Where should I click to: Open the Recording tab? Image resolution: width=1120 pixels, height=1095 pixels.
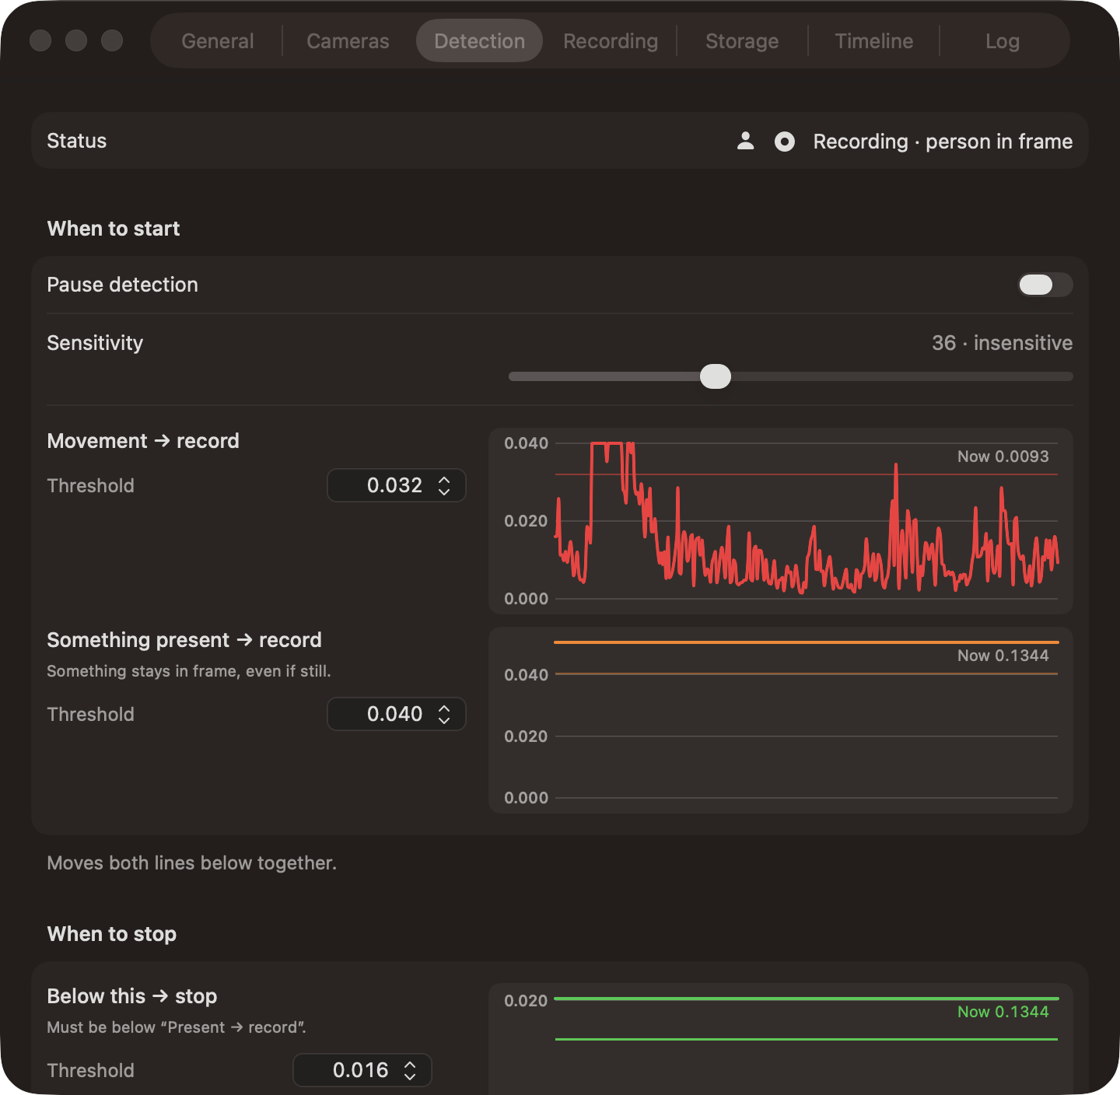(611, 41)
